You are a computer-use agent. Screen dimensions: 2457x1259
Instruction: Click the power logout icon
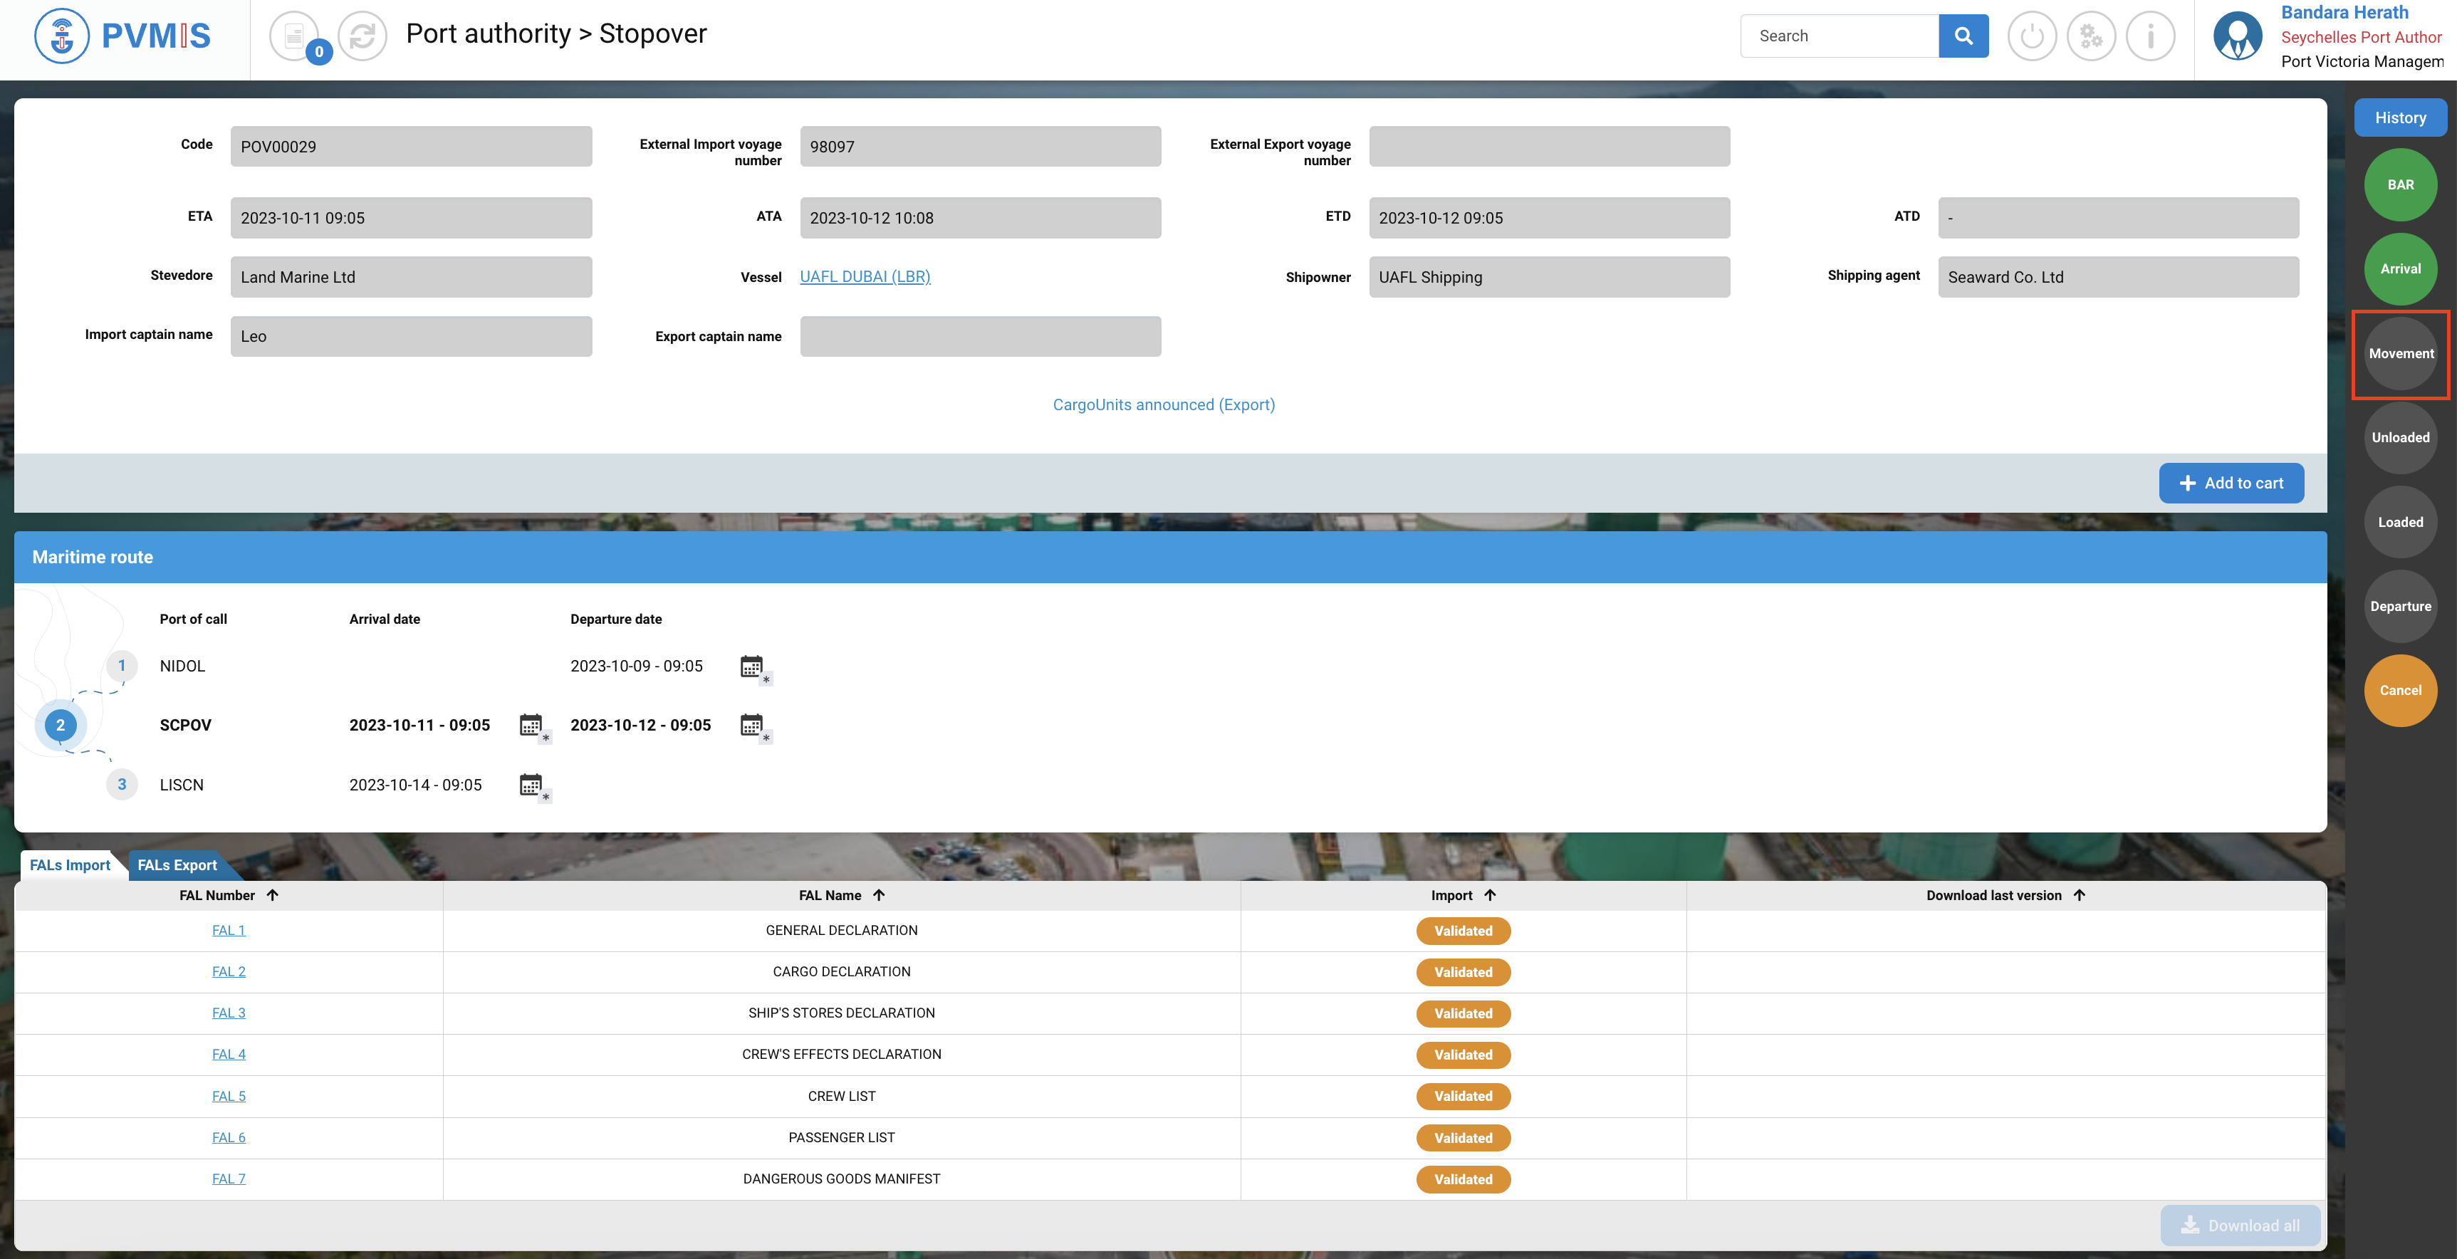point(2032,36)
